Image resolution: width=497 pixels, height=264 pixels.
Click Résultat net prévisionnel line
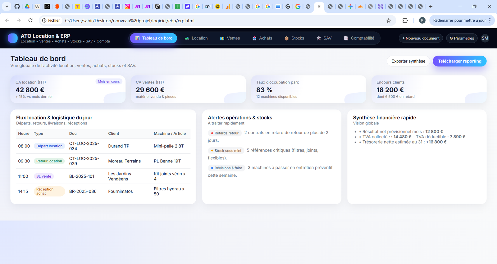403,132
